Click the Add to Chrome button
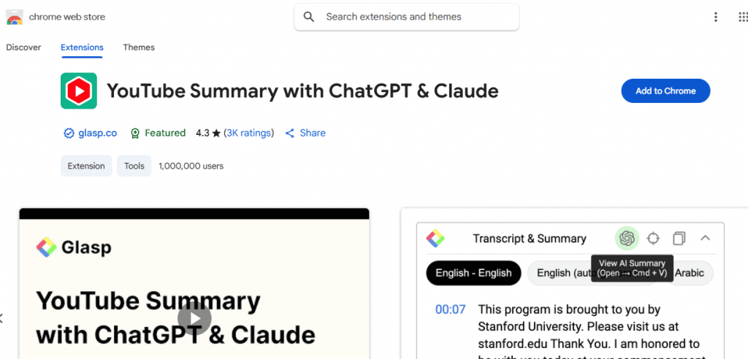 (x=665, y=91)
